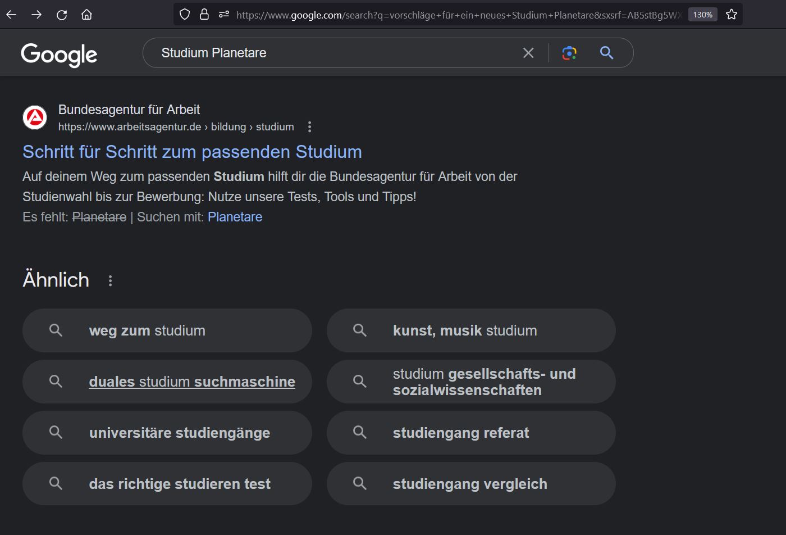Viewport: 786px width, 535px height.
Task: Click the browser back arrow
Action: (11, 15)
